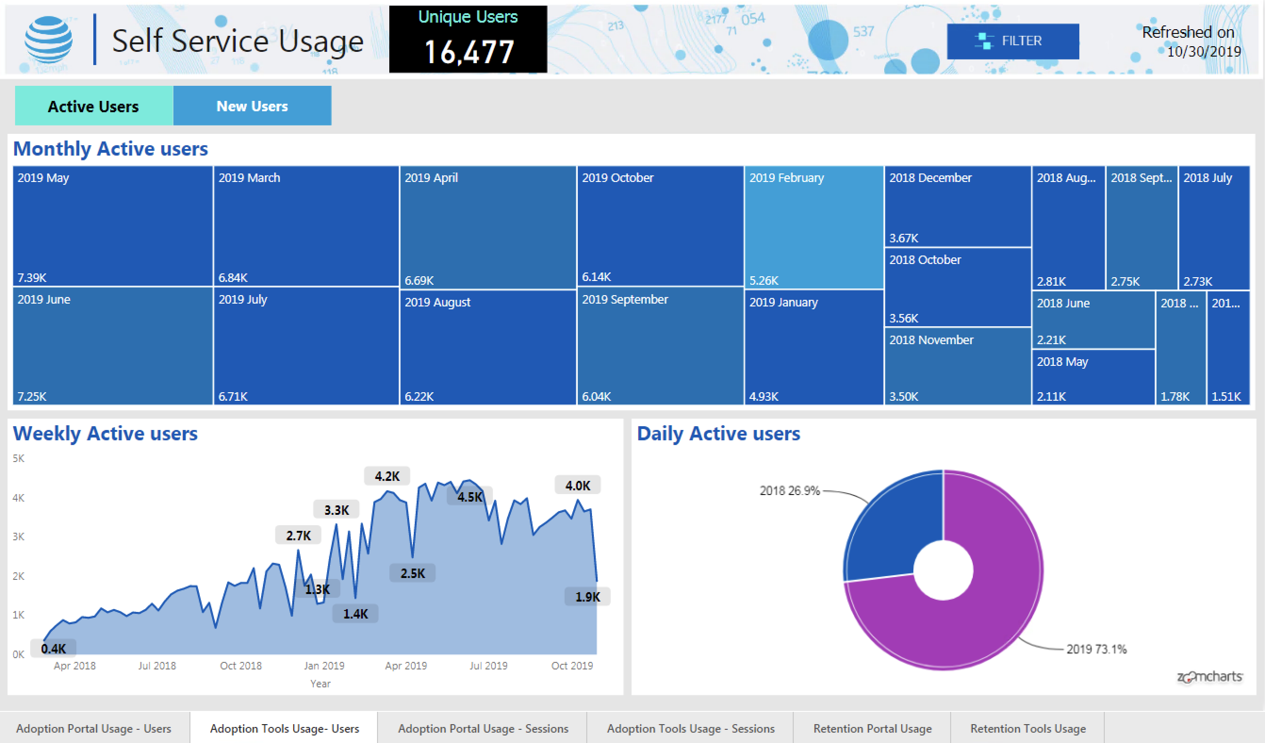1265x743 pixels.
Task: Click the Unique Users 16,477 card
Action: pyautogui.click(x=468, y=39)
